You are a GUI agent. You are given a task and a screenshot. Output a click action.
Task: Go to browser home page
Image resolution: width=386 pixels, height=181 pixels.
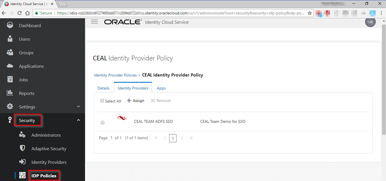coord(27,13)
